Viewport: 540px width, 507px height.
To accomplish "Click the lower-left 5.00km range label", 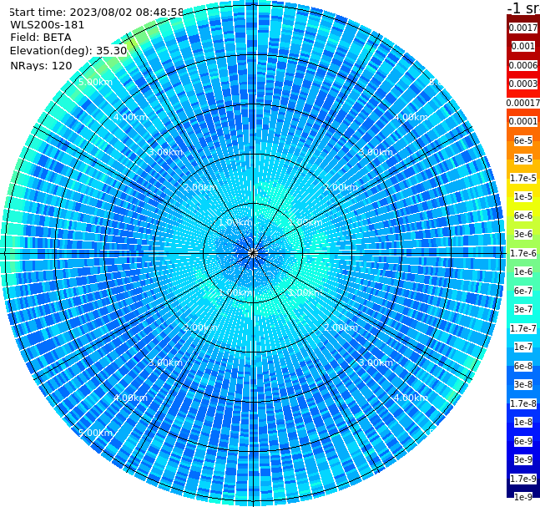I will pos(95,433).
